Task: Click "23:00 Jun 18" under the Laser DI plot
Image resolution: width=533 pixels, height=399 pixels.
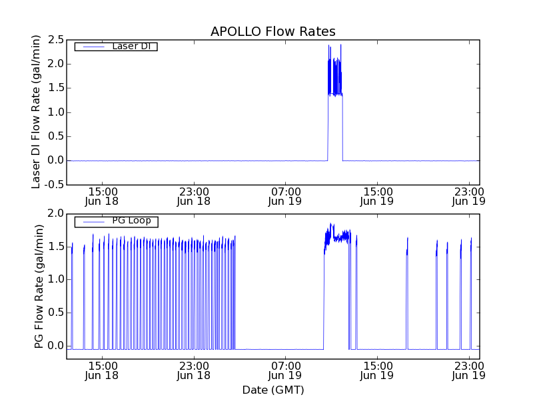Action: click(194, 196)
